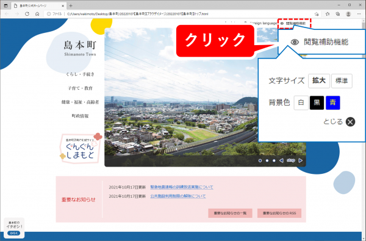Open 公共施設利用制限の解除について link
The image size is (366, 241).
click(178, 196)
